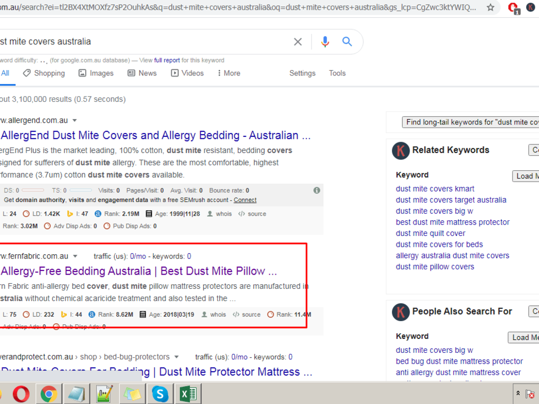Click the TS score bar in allergend result
The width and height of the screenshot is (539, 404).
tap(81, 190)
